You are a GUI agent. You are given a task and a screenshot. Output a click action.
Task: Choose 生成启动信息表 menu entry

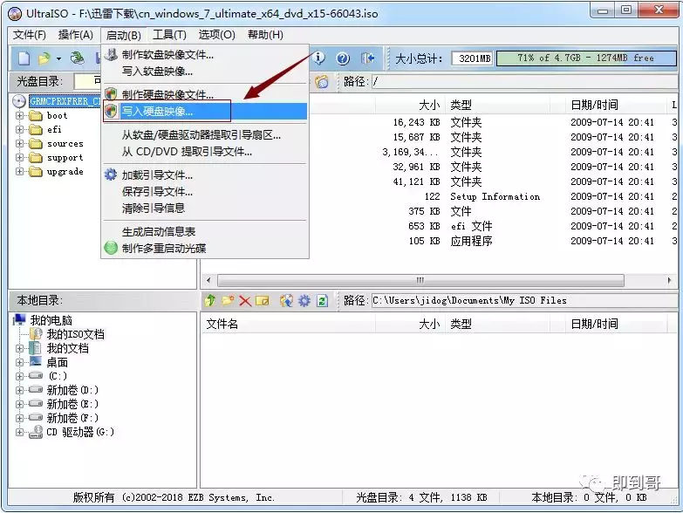click(x=205, y=231)
